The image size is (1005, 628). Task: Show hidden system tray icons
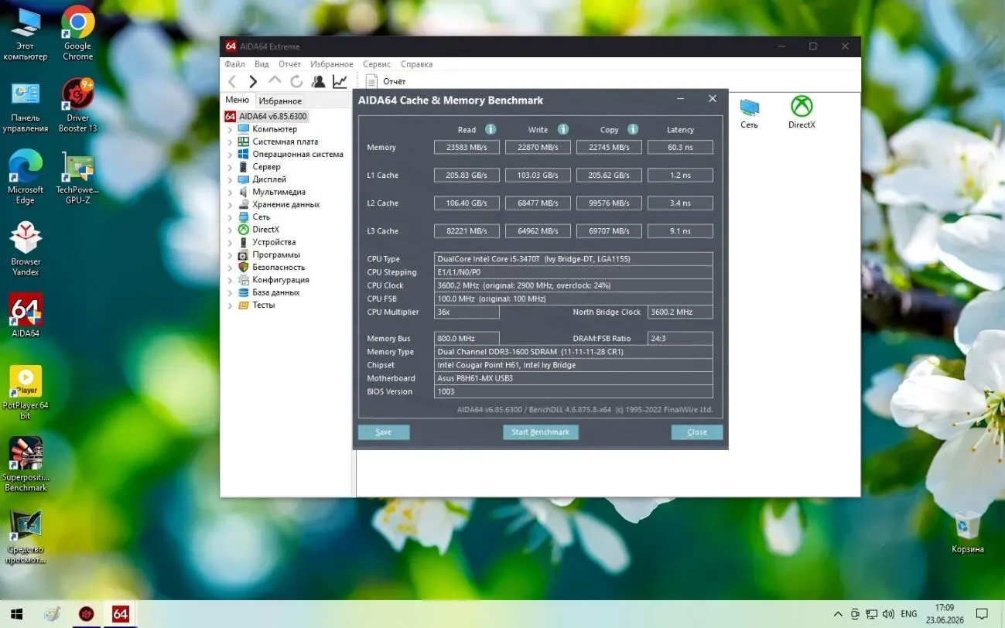tap(838, 614)
